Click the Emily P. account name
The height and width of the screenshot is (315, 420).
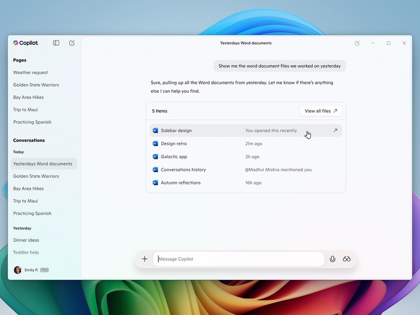click(31, 270)
